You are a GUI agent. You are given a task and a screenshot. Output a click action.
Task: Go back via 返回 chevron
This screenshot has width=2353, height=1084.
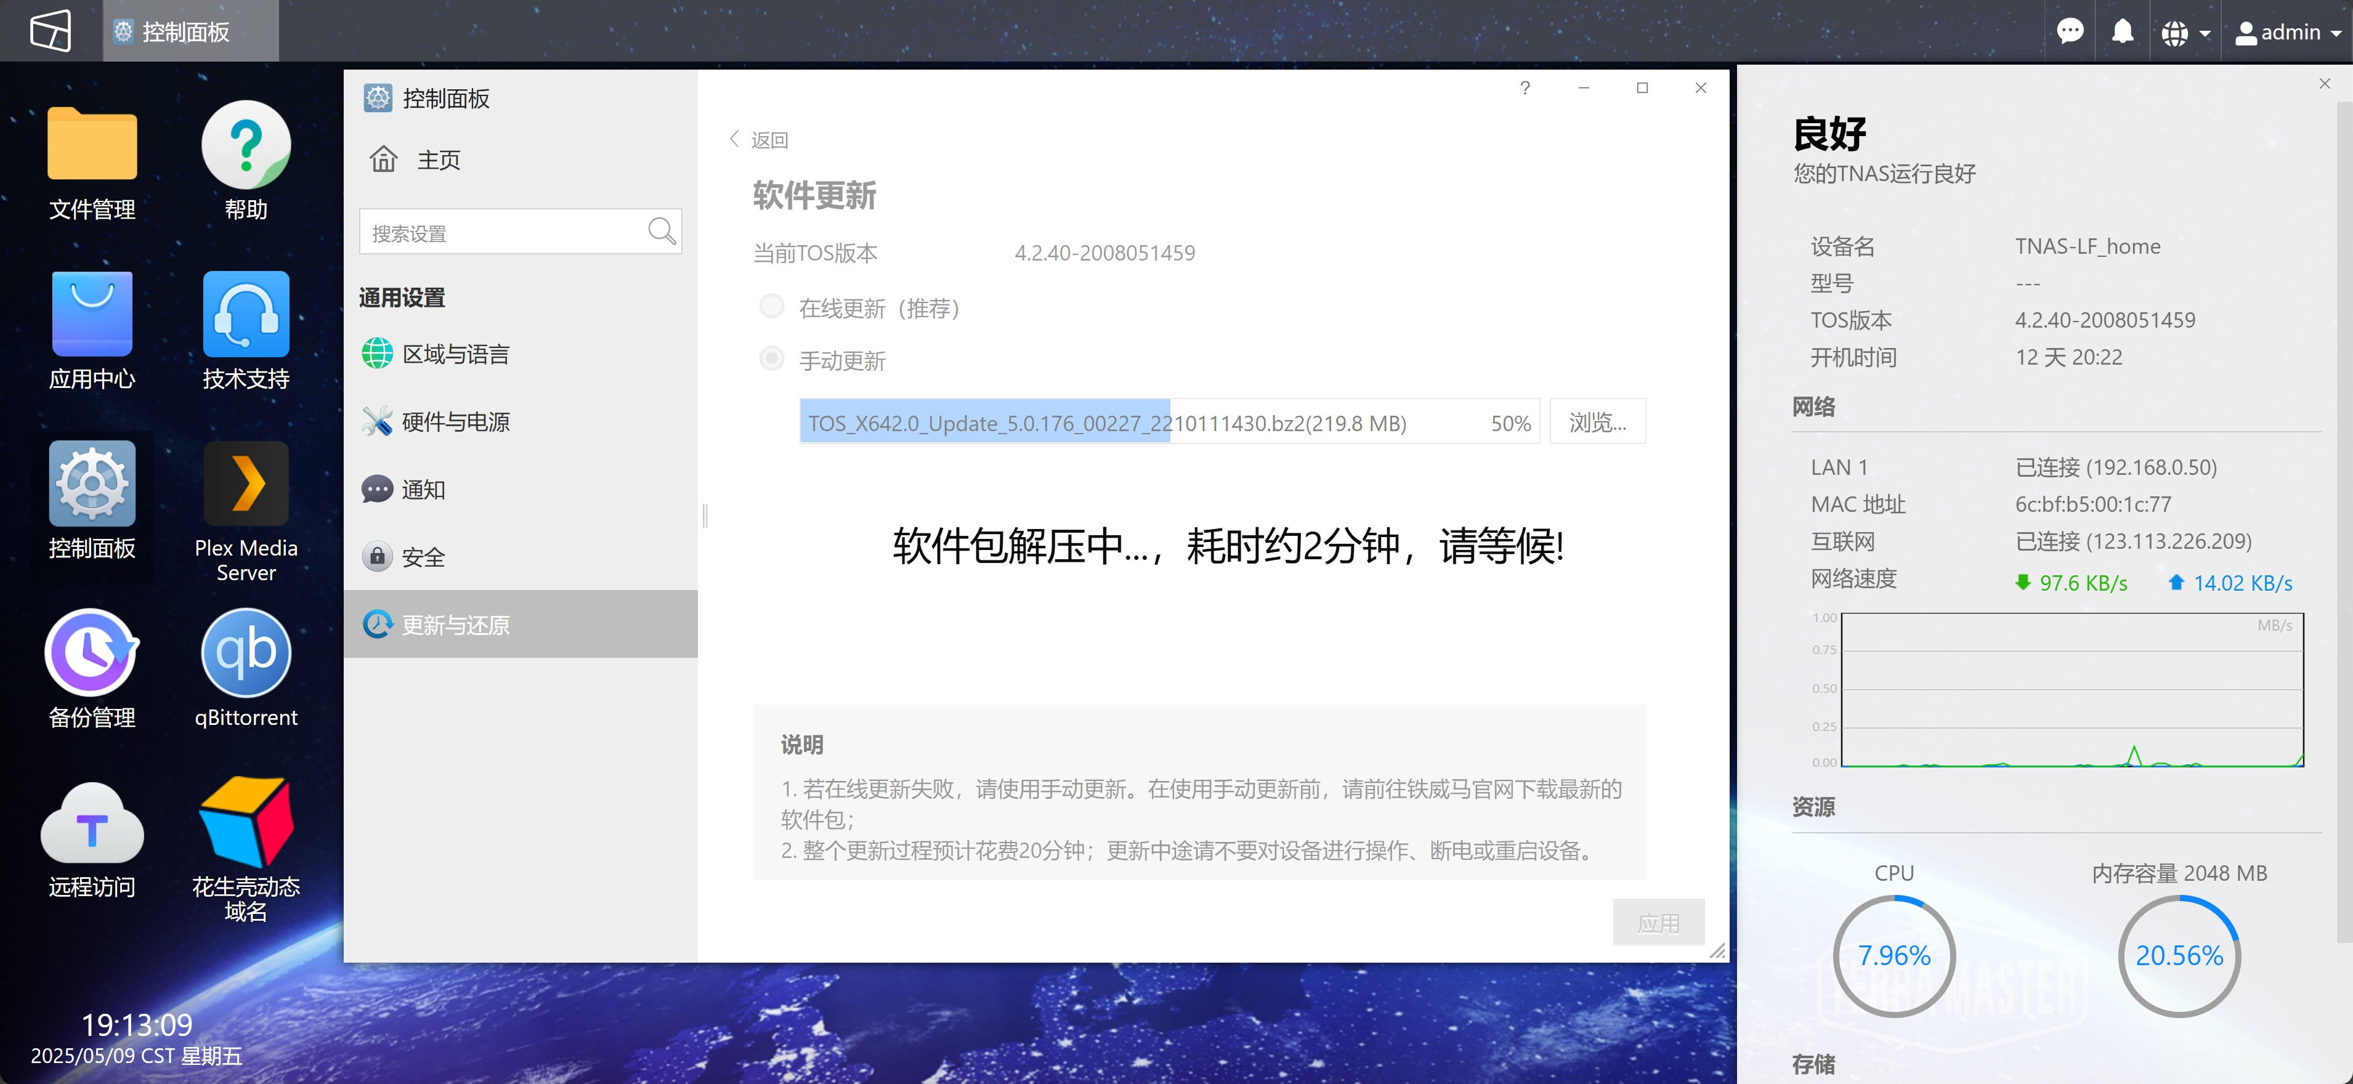758,140
